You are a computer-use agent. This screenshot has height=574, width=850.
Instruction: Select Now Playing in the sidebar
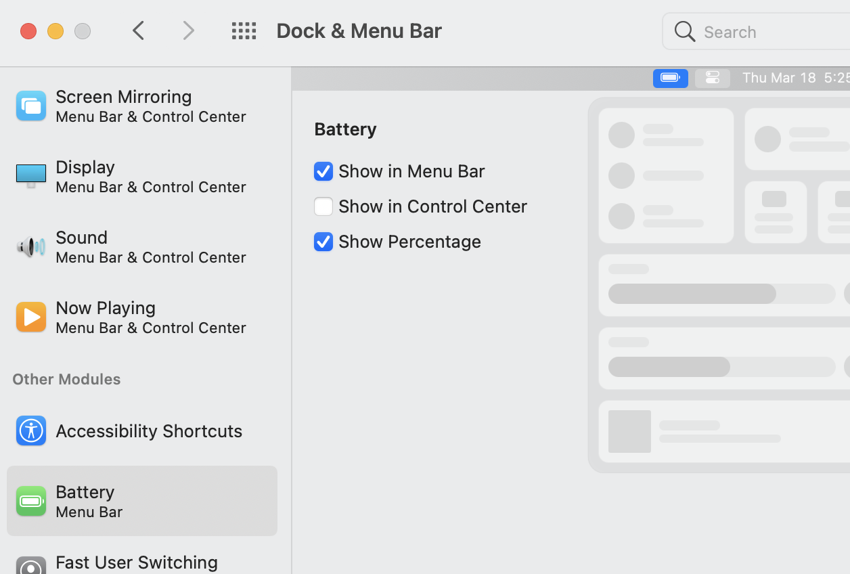tap(150, 317)
